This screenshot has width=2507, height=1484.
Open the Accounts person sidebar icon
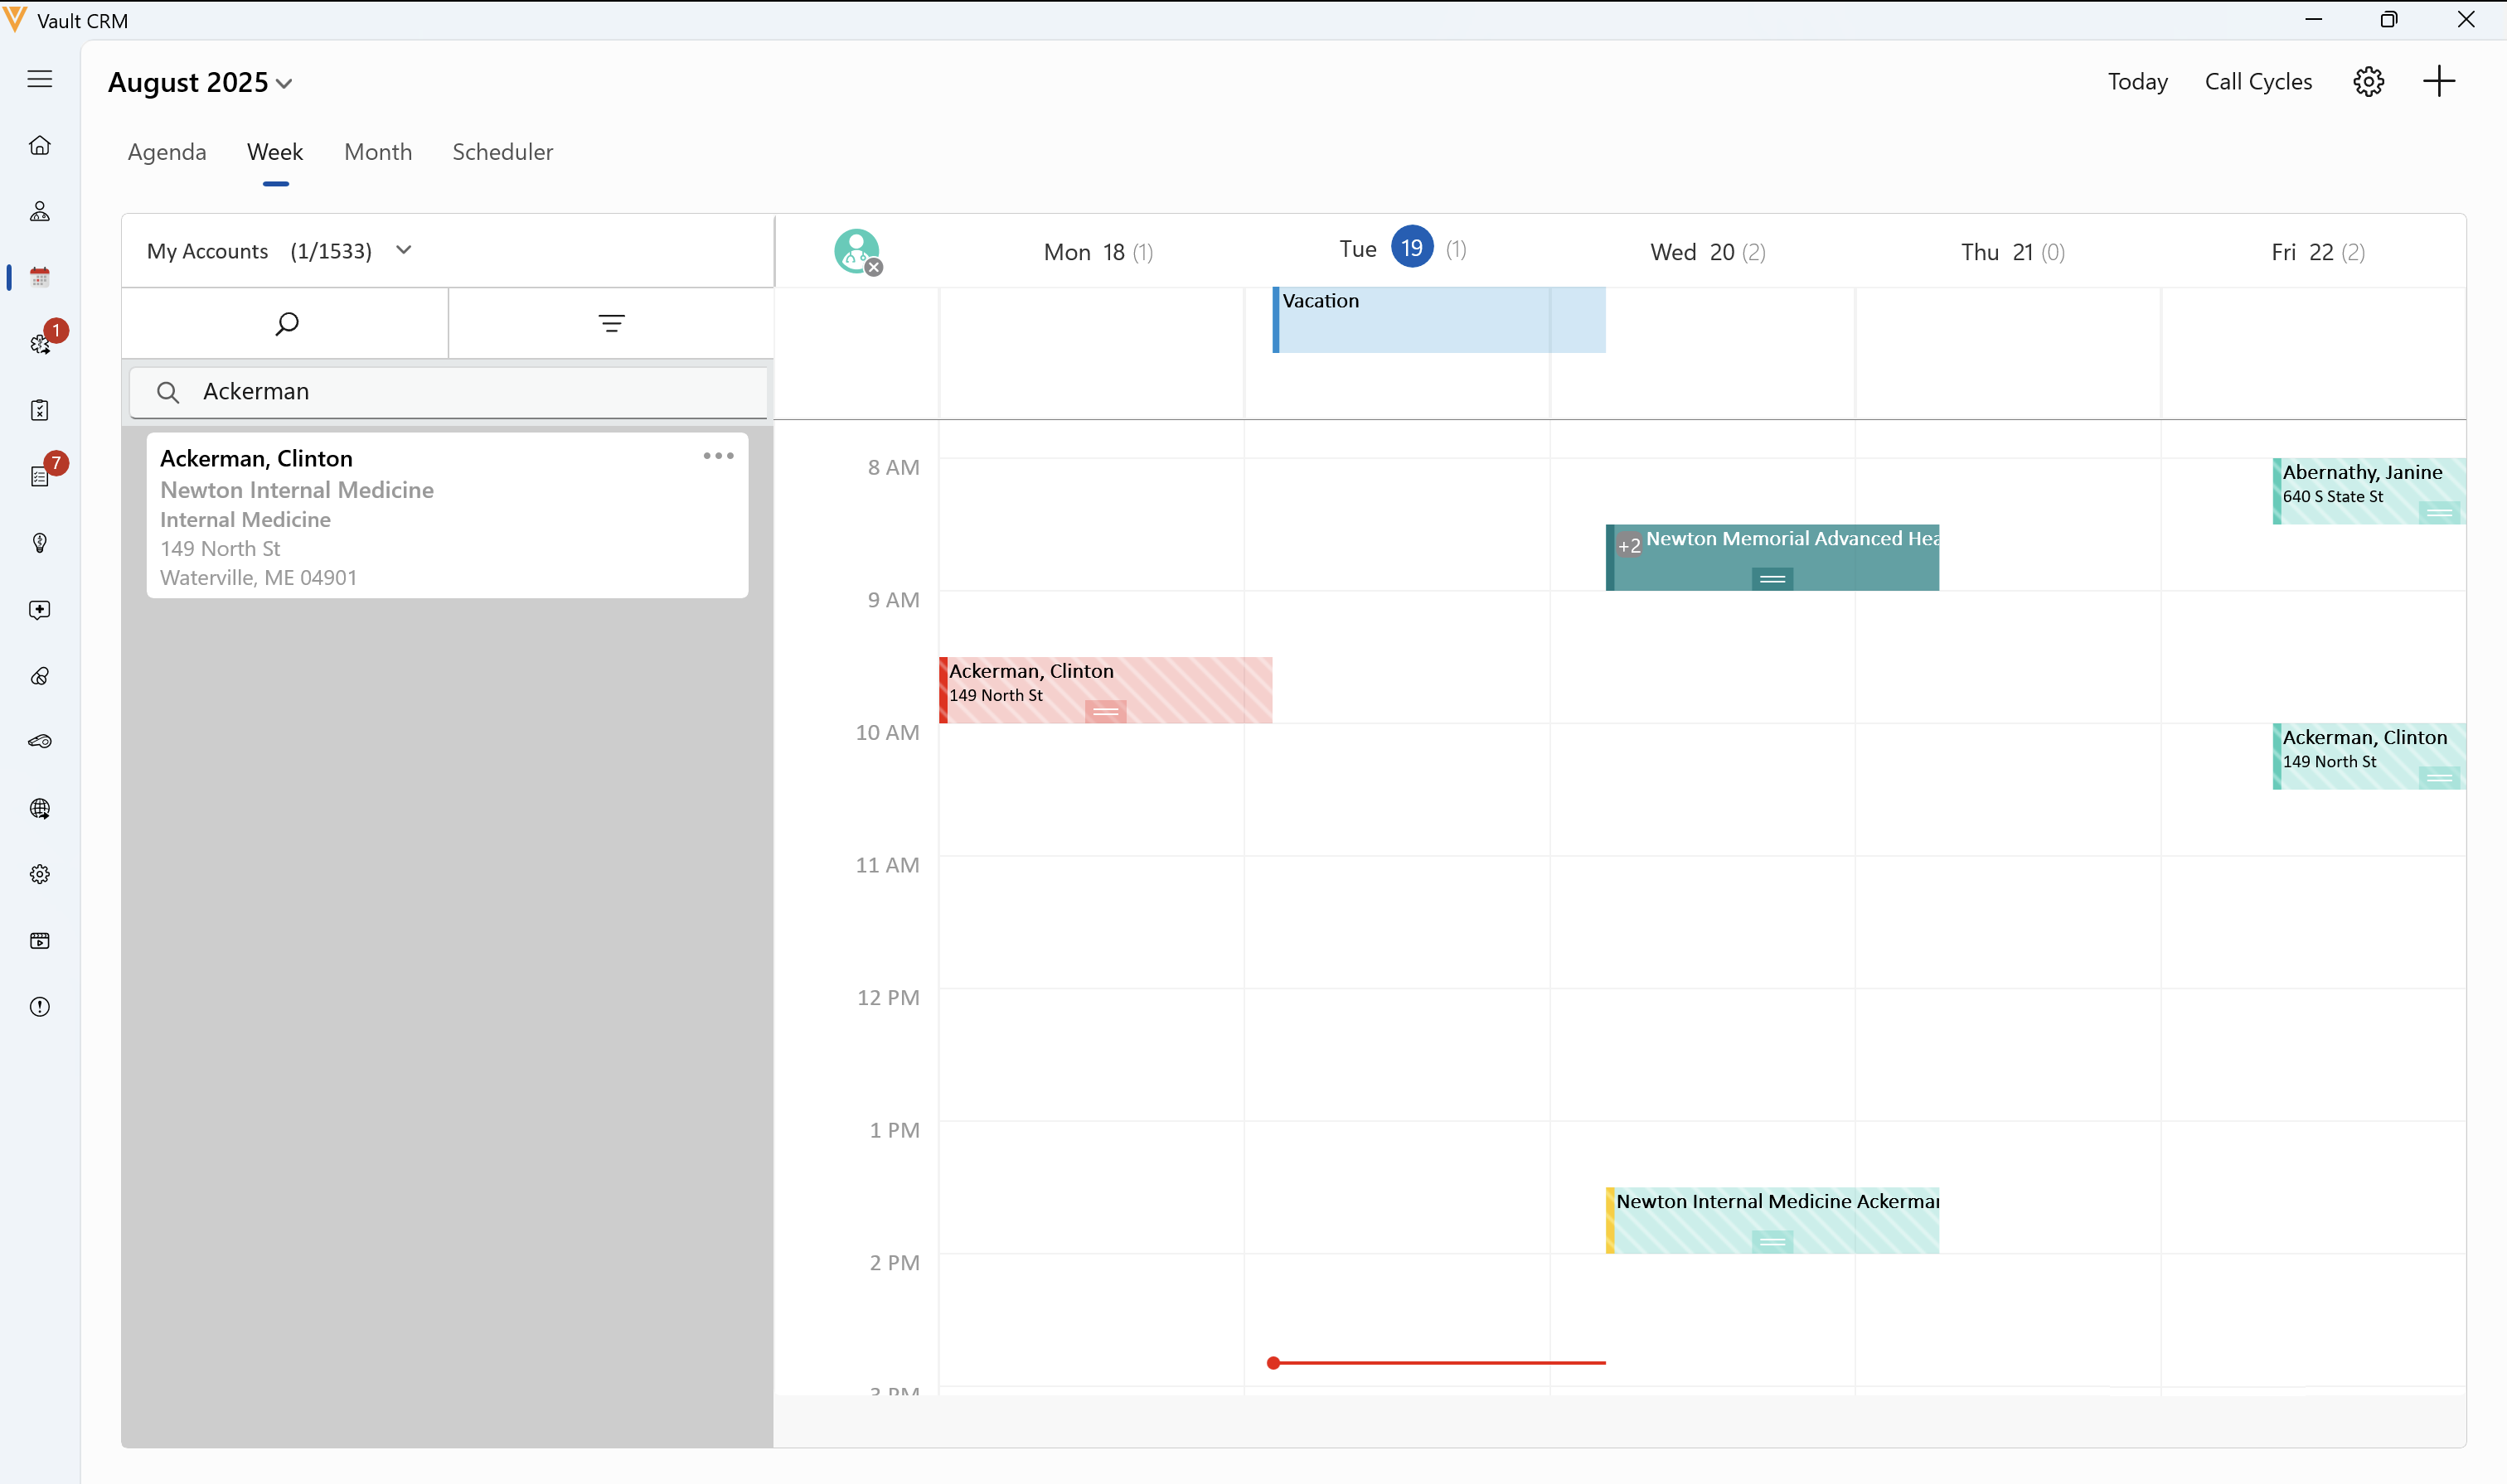click(x=40, y=211)
